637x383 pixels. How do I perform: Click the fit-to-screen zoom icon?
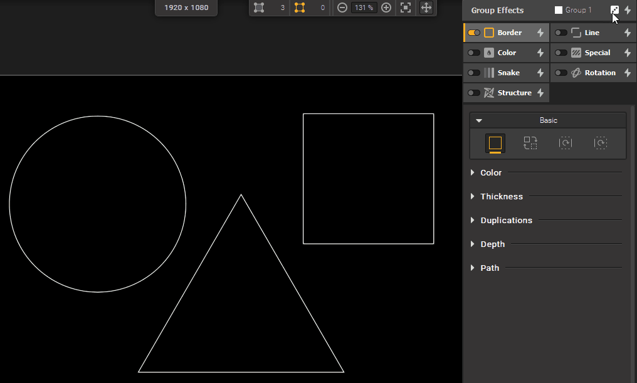coord(406,8)
